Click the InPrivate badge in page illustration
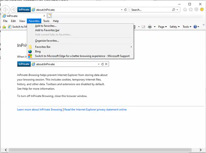Screen dimensions: 206x153 click(24, 64)
